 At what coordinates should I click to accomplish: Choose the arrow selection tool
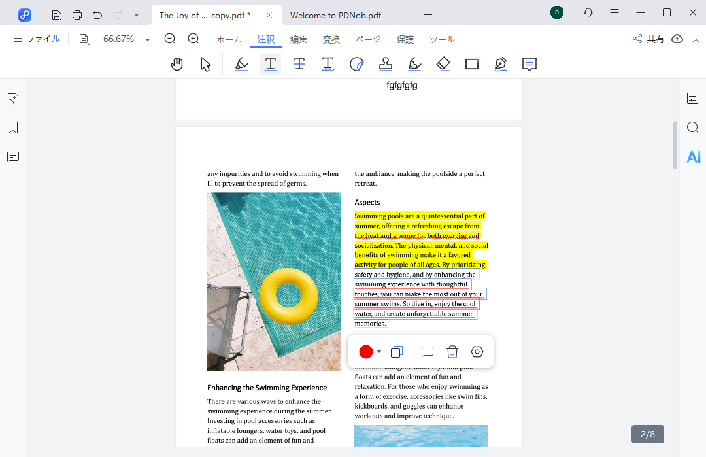(x=205, y=64)
